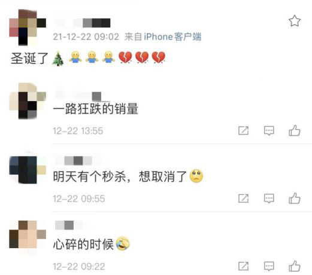312x275 pixels.
Task: Select the 圣诞了 post text
Action: tap(29, 58)
